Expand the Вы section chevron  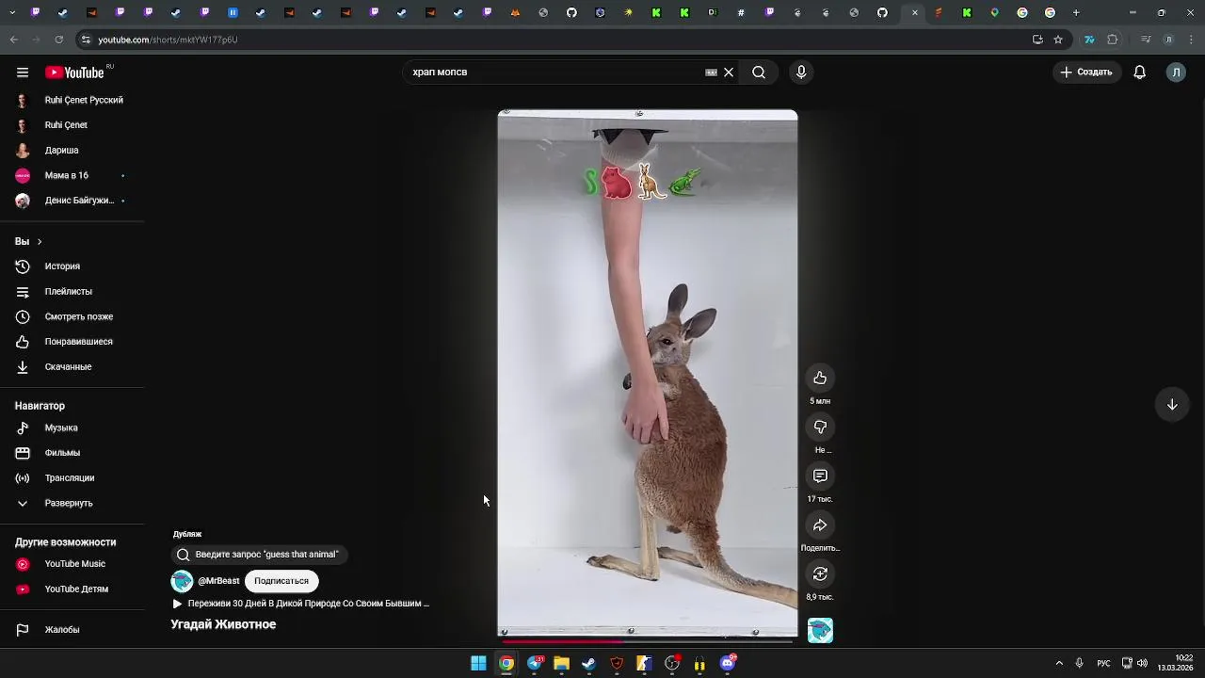click(40, 242)
